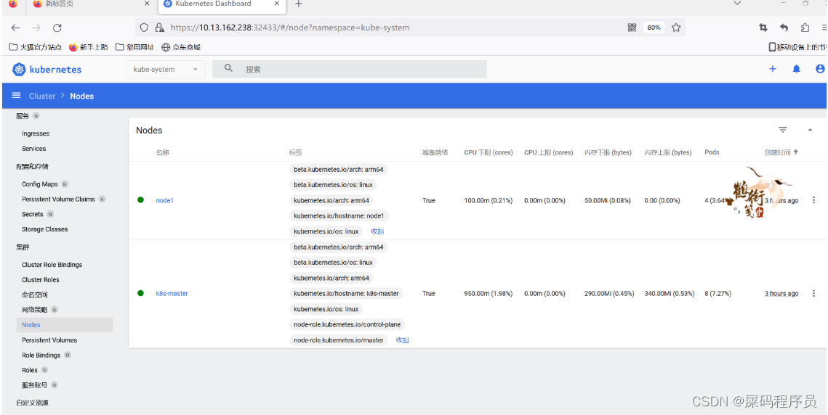
Task: Click label node-role.kubernetes.io/control-plane
Action: pos(347,324)
